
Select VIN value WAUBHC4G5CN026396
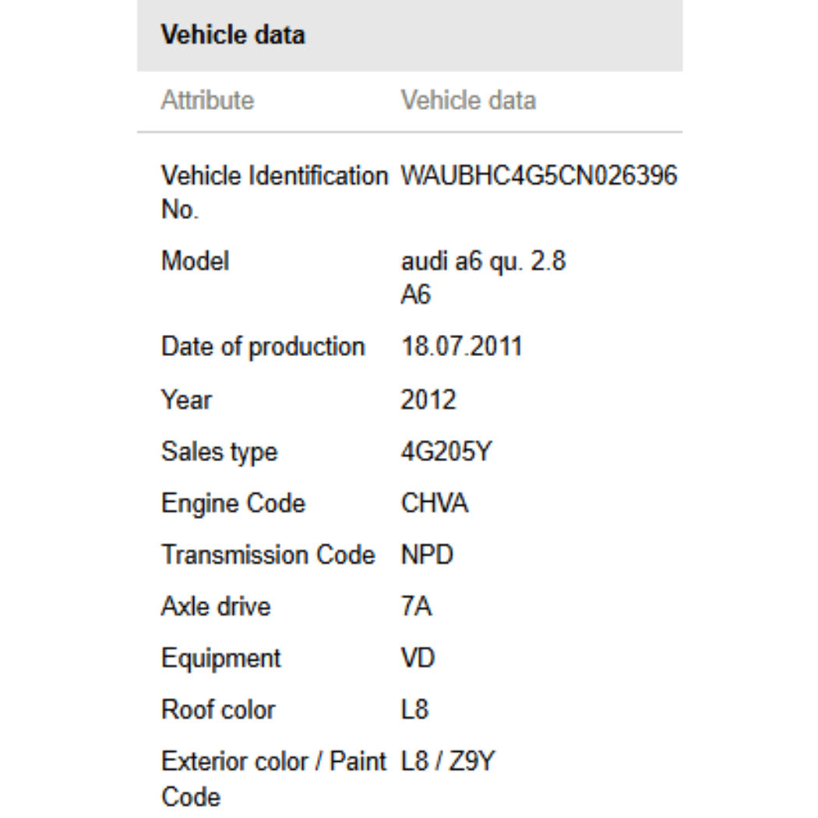click(539, 175)
